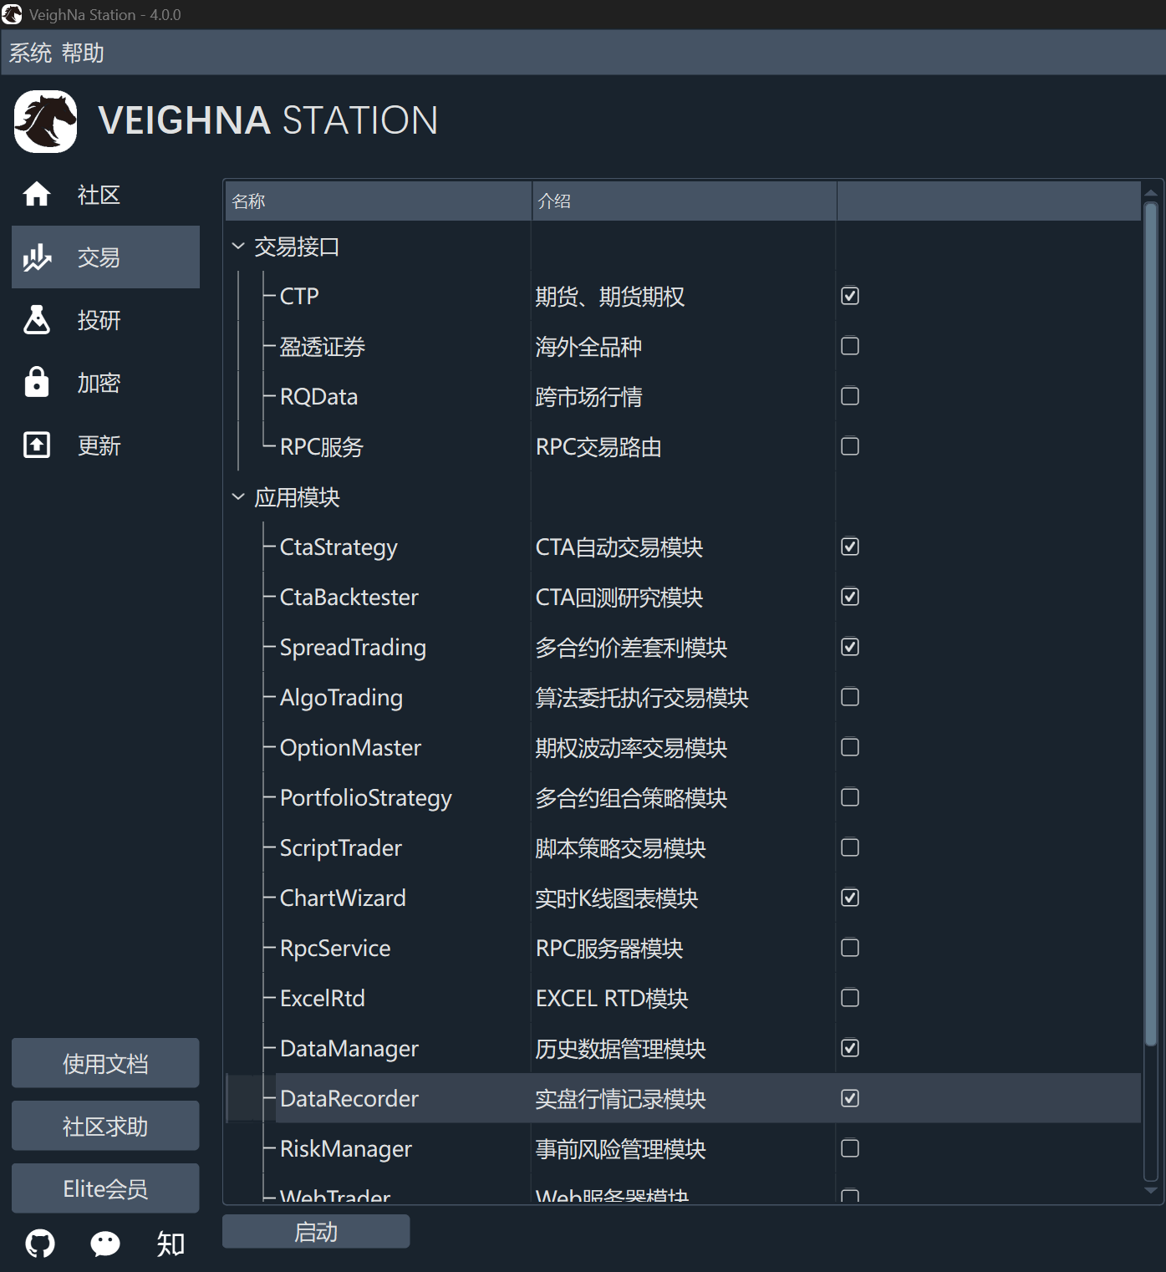
Task: Collapse the 交易接口 section
Action: (x=238, y=245)
